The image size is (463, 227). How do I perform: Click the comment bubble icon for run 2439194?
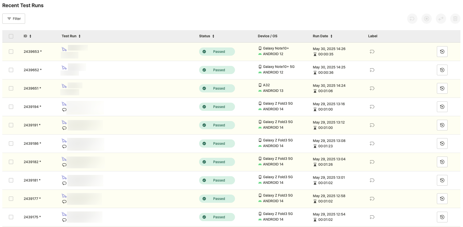pyautogui.click(x=64, y=110)
